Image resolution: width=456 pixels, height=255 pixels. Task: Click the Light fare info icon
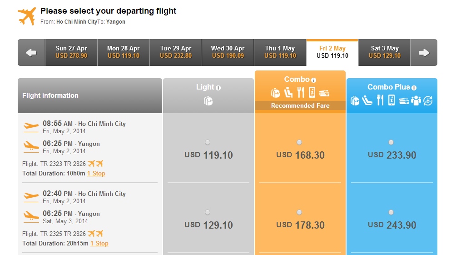tap(218, 88)
